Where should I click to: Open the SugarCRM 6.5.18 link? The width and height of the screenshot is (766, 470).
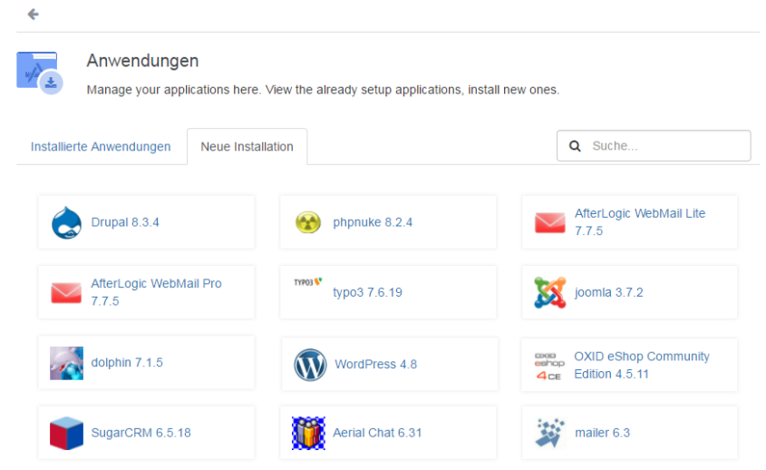pyautogui.click(x=141, y=433)
